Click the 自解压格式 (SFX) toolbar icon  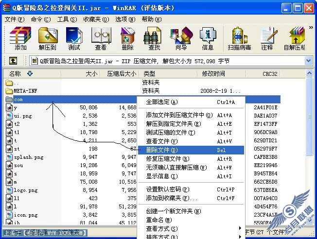(294, 38)
